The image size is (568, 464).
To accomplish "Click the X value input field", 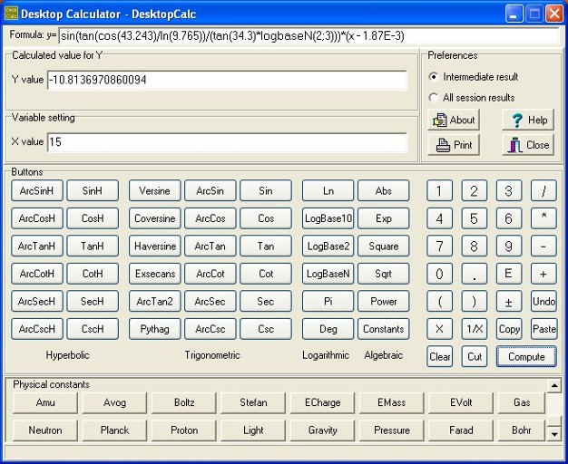I will (x=228, y=142).
